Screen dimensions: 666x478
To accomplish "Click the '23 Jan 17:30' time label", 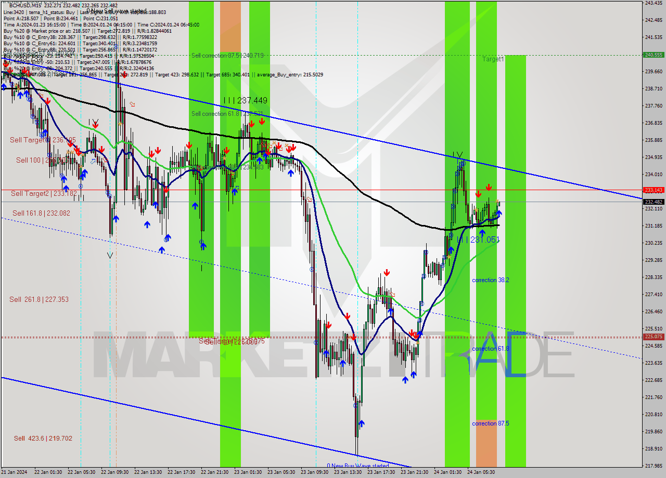I will (381, 472).
